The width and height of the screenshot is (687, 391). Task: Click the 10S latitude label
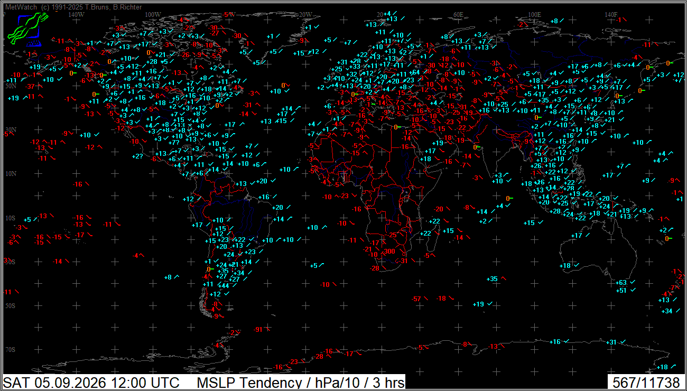coord(11,218)
